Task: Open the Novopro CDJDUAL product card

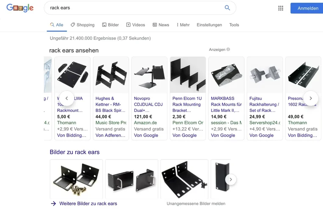Action: (149, 98)
